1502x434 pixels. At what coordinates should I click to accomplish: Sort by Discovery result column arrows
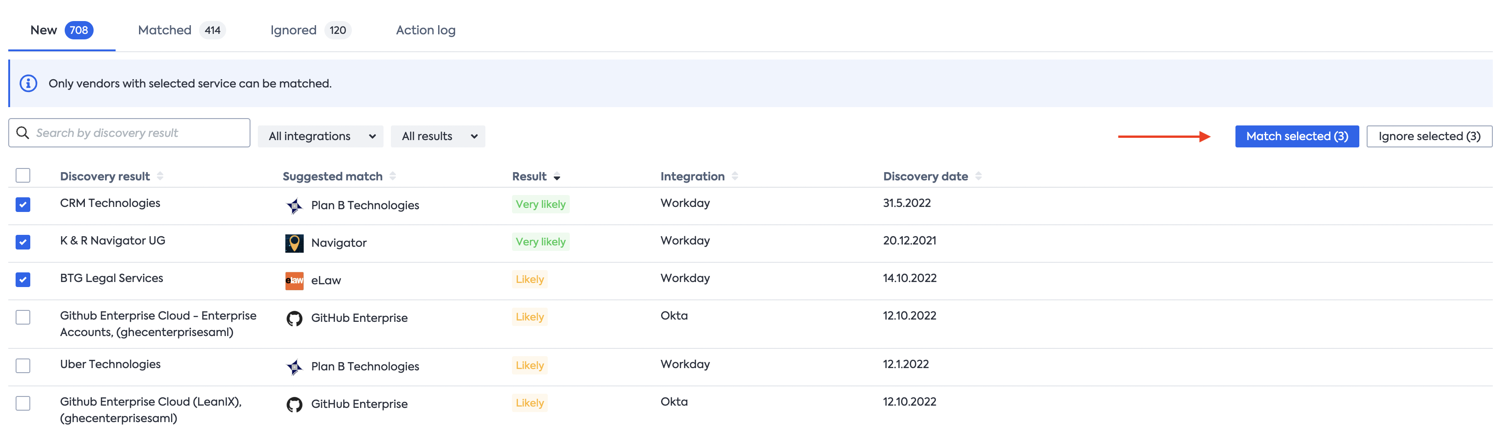point(161,176)
